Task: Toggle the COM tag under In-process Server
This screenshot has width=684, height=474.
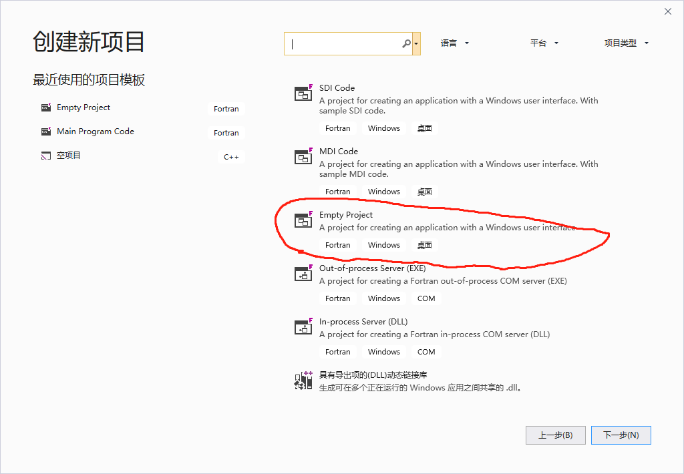Action: click(425, 351)
